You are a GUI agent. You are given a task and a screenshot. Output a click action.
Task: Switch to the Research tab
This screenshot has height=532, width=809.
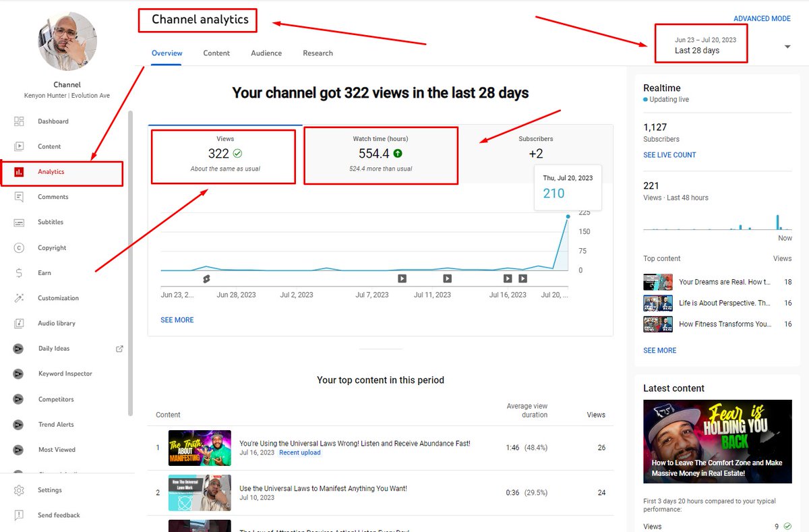(x=318, y=53)
